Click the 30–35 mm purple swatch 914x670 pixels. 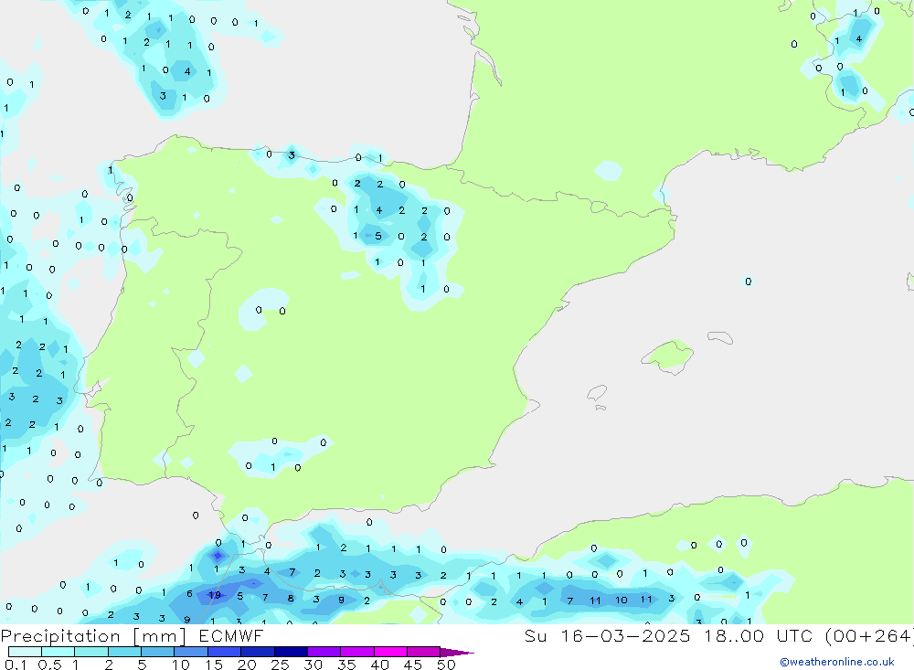(324, 652)
